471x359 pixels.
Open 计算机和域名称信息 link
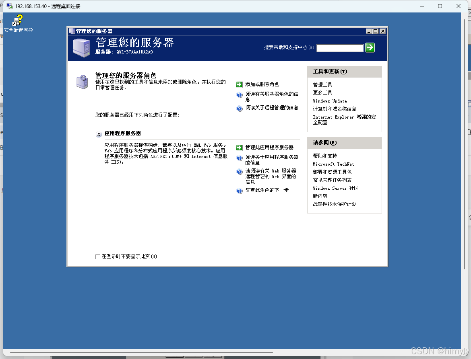tap(335, 109)
